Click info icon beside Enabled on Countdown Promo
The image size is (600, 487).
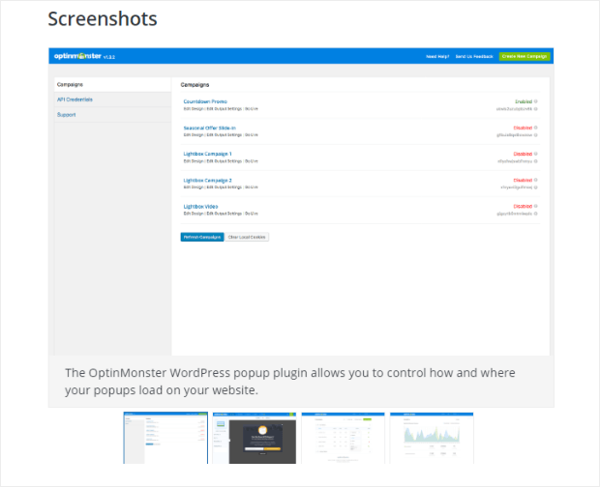click(x=536, y=101)
